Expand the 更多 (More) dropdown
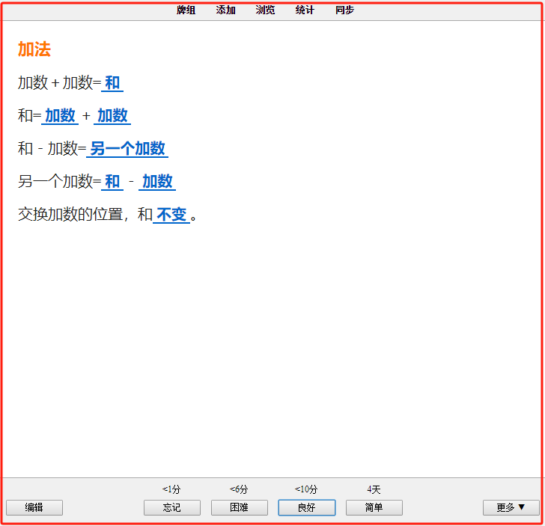545x526 pixels. (x=511, y=507)
